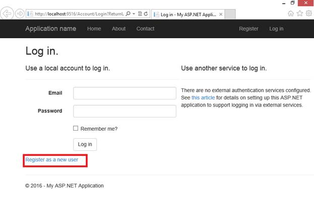Open Register in the navbar
The width and height of the screenshot is (314, 197).
coord(248,29)
